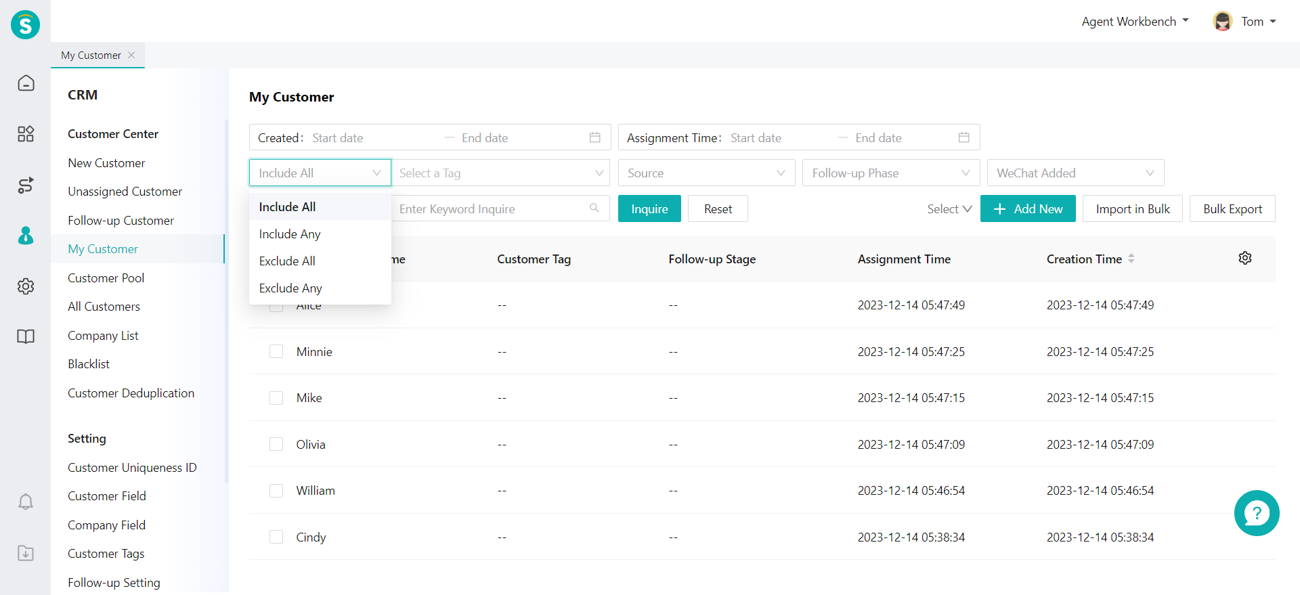Open the Created date calendar icon
The image size is (1300, 595).
(x=595, y=137)
